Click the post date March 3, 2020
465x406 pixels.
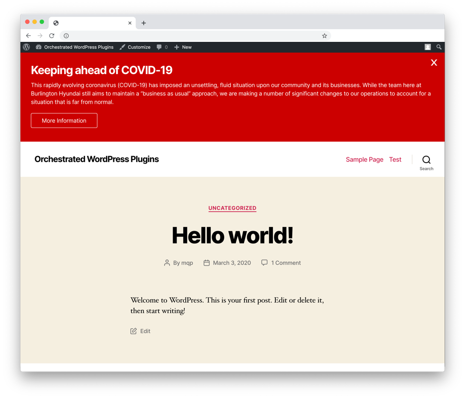tap(232, 263)
